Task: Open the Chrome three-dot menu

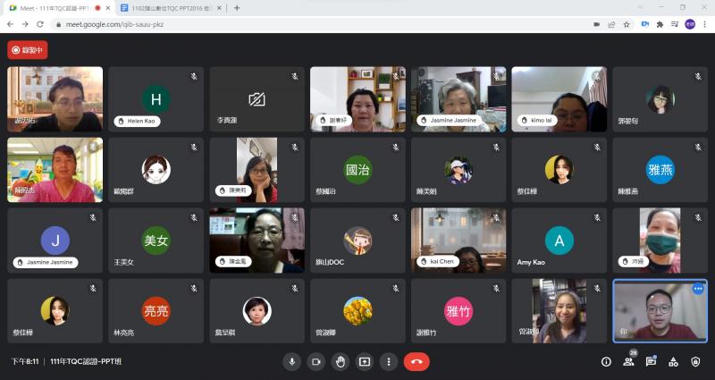Action: tap(705, 24)
